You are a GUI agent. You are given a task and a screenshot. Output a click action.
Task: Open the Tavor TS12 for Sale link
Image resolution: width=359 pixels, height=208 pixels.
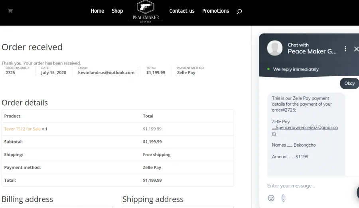[22, 129]
